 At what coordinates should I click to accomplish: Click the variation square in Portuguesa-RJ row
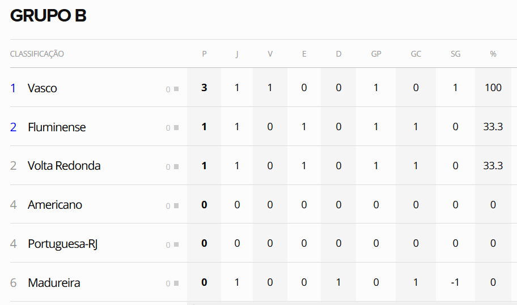point(176,245)
